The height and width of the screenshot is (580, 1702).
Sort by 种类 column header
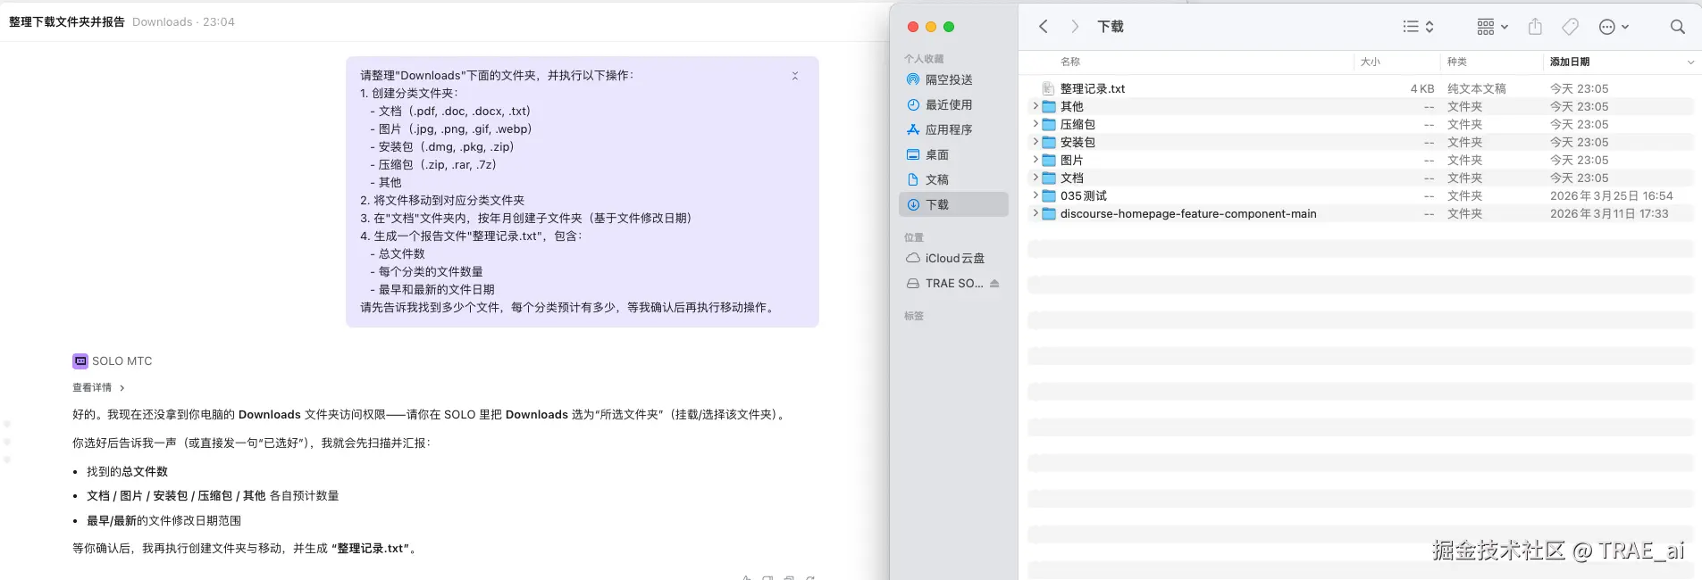(x=1456, y=62)
